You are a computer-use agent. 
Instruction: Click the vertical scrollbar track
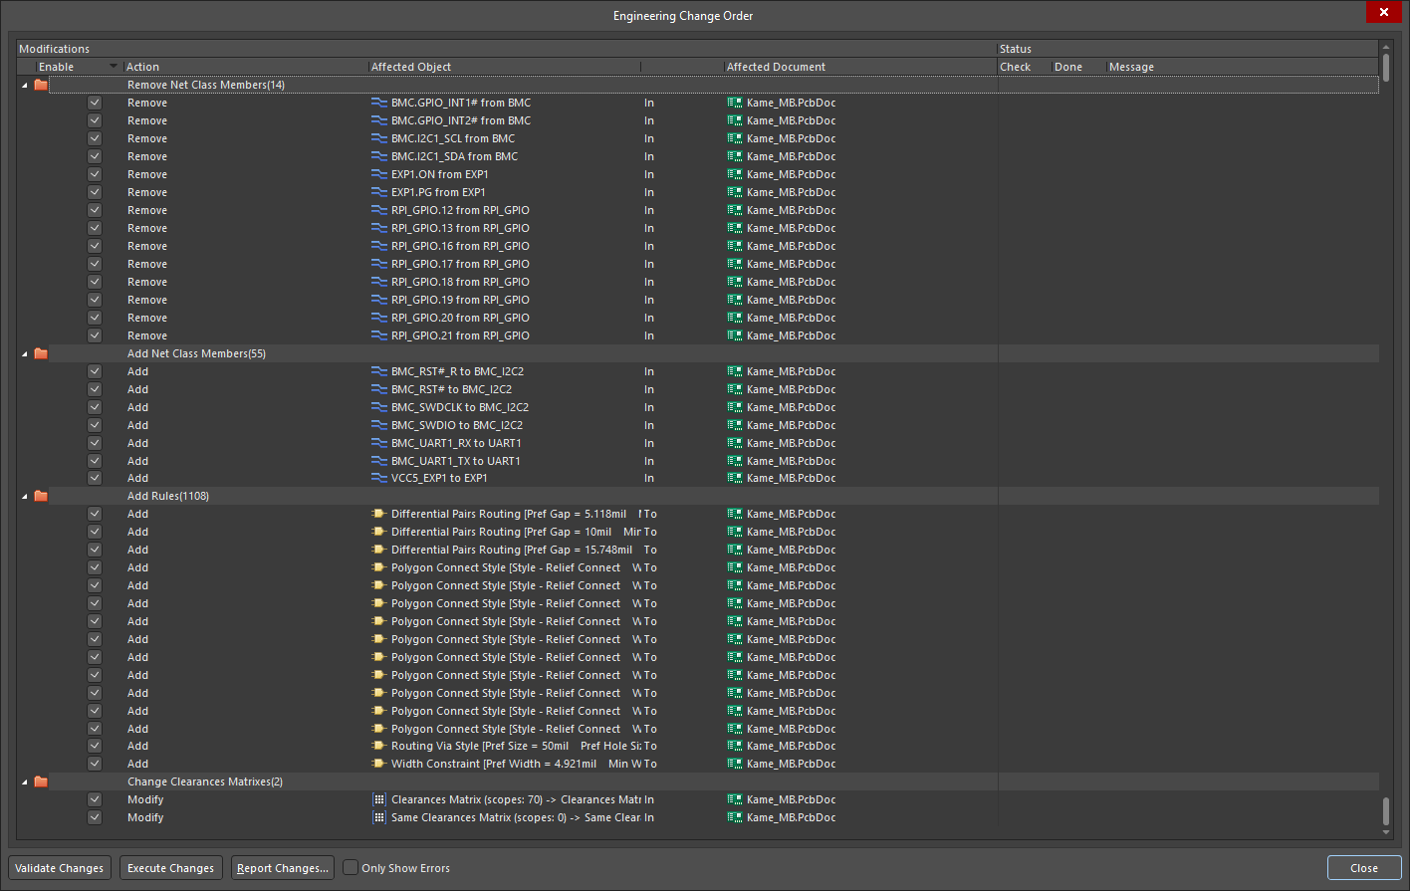tap(1385, 438)
